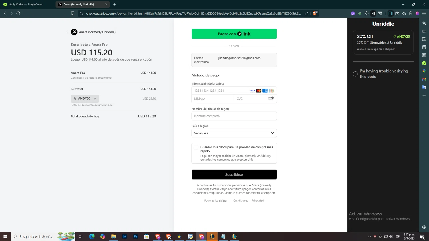The image size is (429, 241).
Task: Click the Windows search box 'Búsqueda web & más'
Action: (x=43, y=236)
